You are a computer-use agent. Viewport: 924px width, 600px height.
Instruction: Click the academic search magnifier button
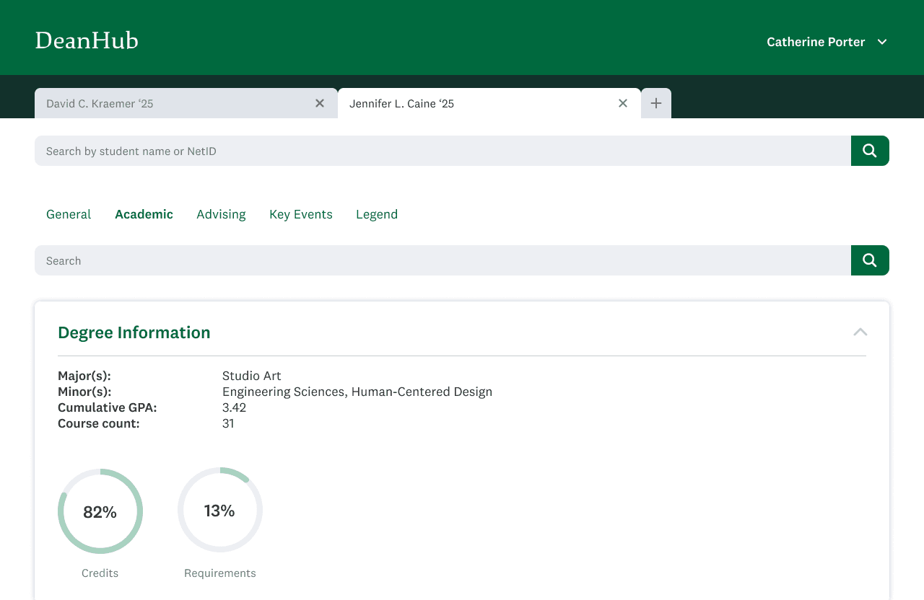tap(870, 260)
